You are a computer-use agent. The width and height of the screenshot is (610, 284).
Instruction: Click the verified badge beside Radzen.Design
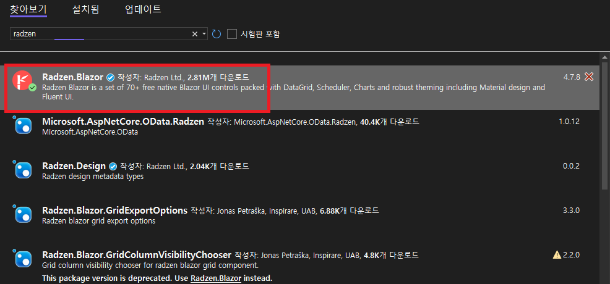point(113,167)
